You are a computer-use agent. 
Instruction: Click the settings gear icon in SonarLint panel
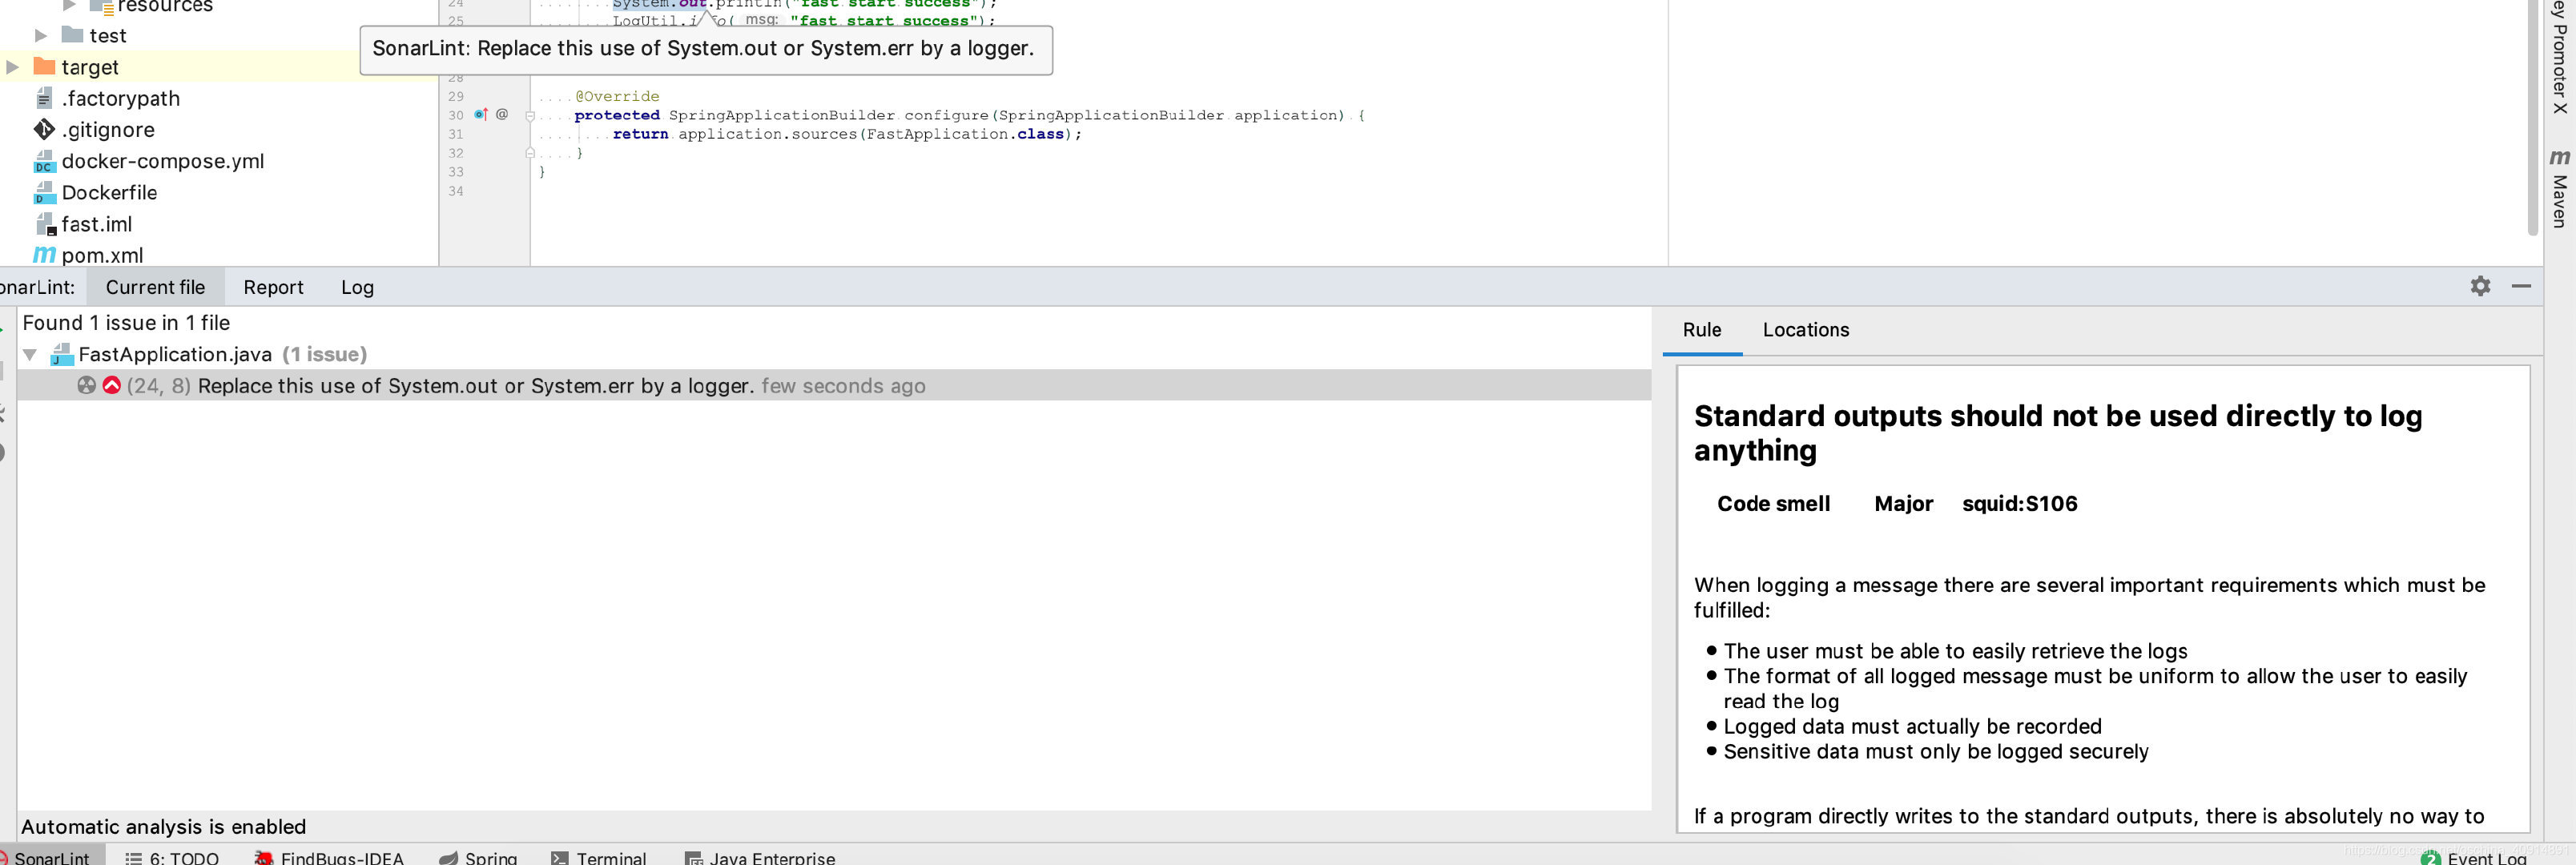coord(2481,286)
